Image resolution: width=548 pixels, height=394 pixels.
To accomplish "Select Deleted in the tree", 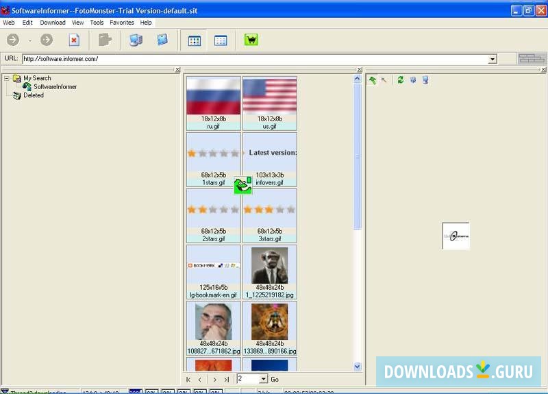I will tap(34, 95).
